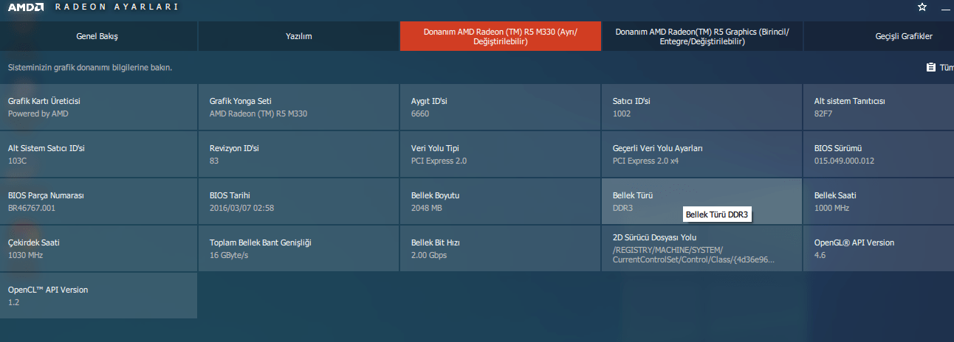954x342 pixels.
Task: Open Donanım AMD Radeon R5 Graphics tab
Action: 702,36
